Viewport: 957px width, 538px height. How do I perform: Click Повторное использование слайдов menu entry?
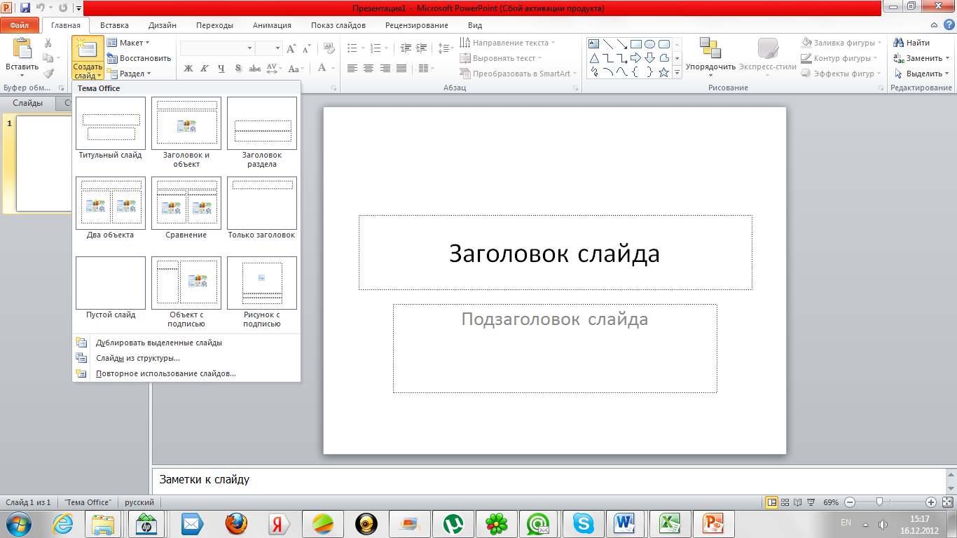pyautogui.click(x=186, y=373)
